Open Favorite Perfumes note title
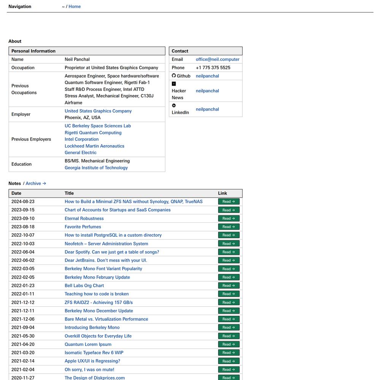The image size is (380, 380). coord(83,227)
